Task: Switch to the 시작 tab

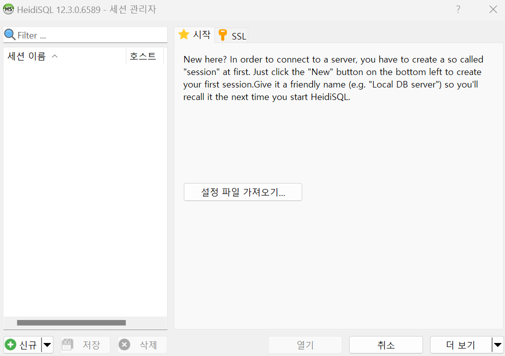Action: tap(194, 34)
